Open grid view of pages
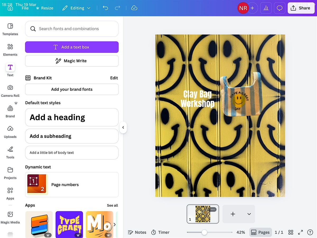Viewport: 317px width, 238px height. tap(291, 232)
